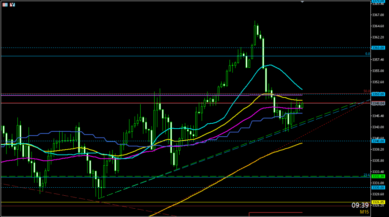Click the 3367.00 price scale value
This screenshot has height=217, width=389.
pos(378,15)
